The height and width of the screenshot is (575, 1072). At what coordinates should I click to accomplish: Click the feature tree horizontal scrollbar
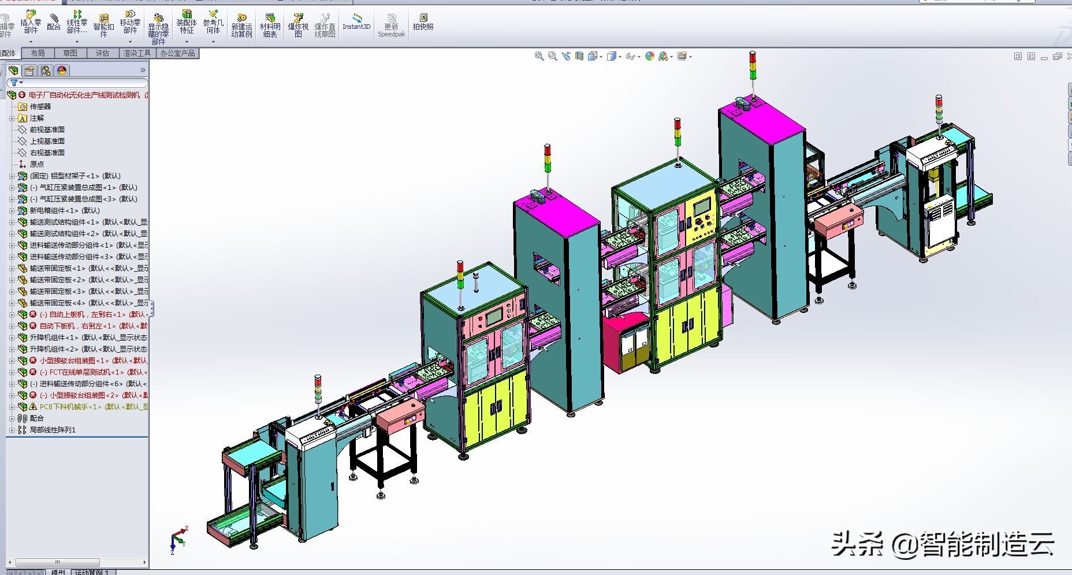coord(58,562)
